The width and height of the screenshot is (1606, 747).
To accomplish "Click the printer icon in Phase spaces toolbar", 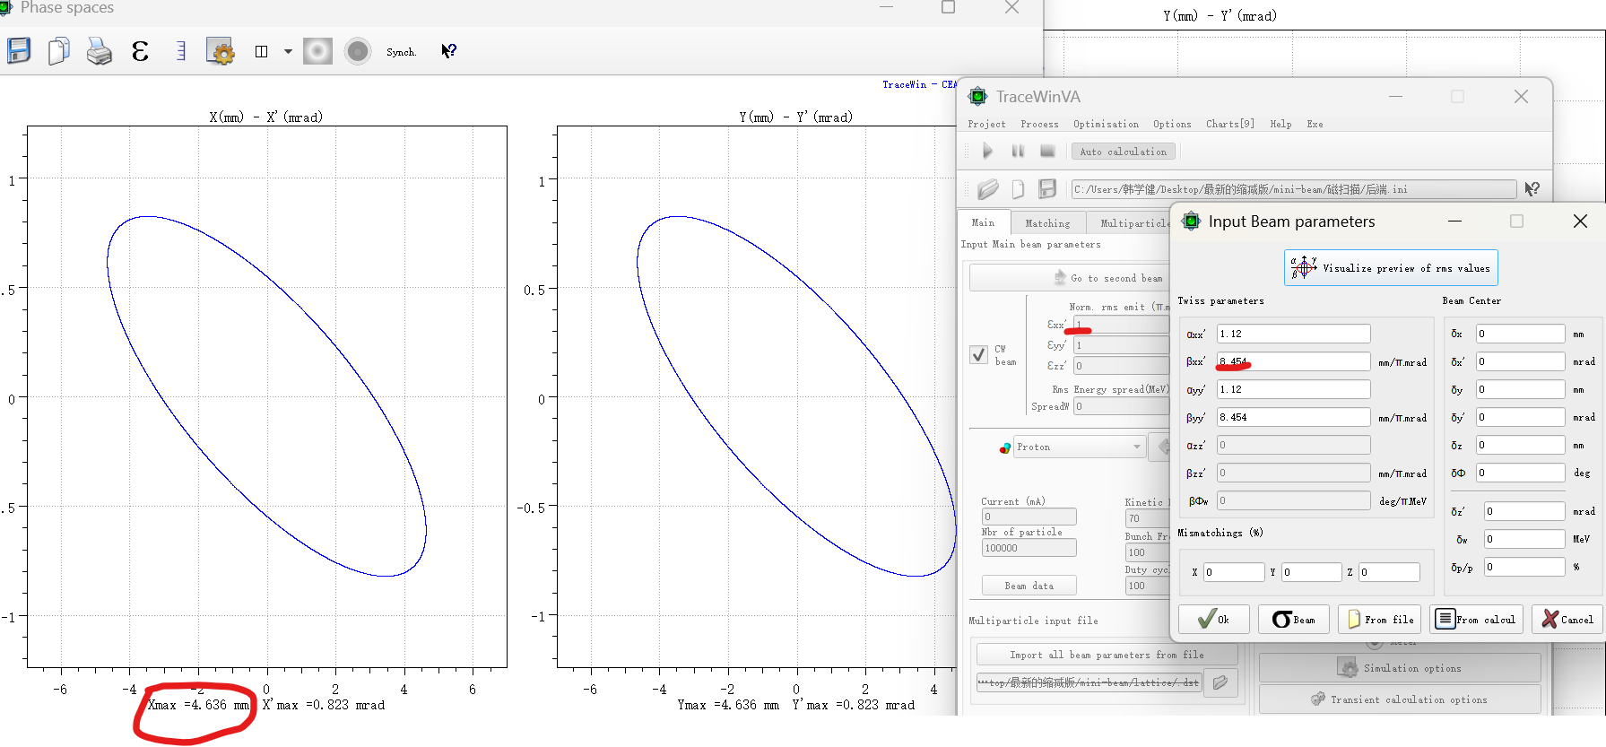I will [99, 51].
